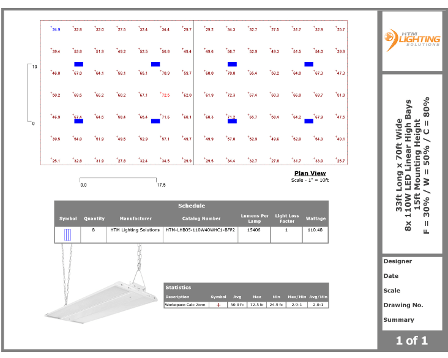Viewport: 448px width, 358px height.
Task: Click the Designer field in title block
Action: pos(398,261)
